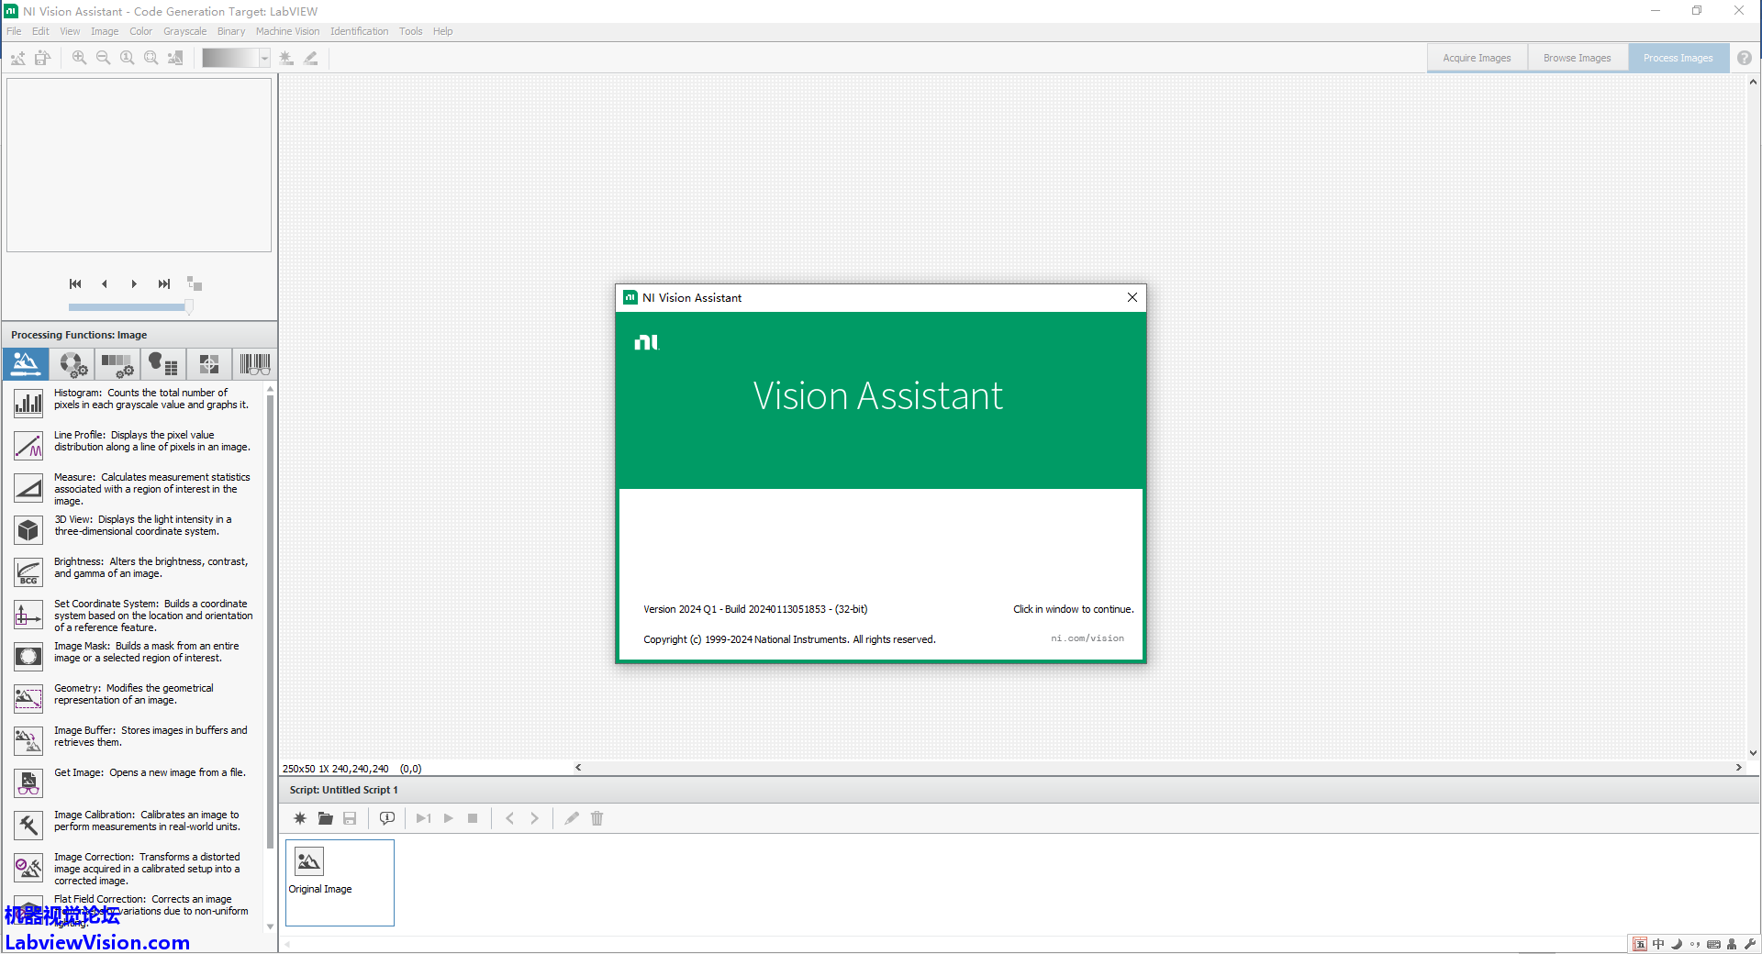Click the Run Once script button

tap(423, 818)
